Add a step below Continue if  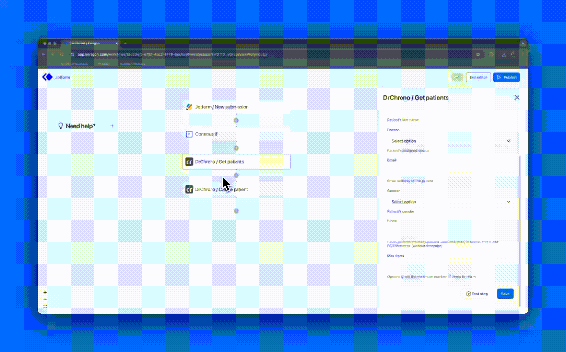[x=236, y=148]
